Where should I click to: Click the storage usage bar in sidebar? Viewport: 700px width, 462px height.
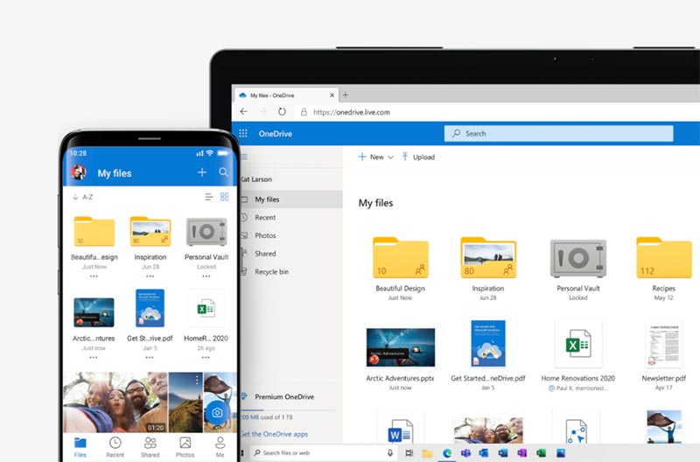[x=288, y=409]
